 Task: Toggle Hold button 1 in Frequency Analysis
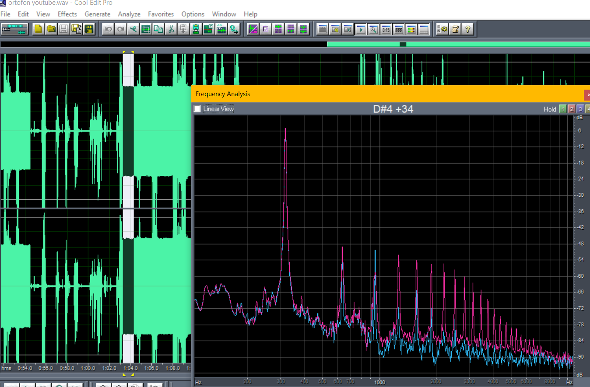563,109
